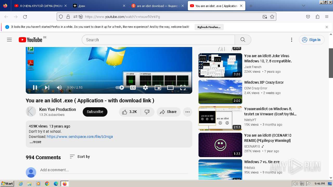Click the YouTube search field
333x187 pixels.
point(158,40)
